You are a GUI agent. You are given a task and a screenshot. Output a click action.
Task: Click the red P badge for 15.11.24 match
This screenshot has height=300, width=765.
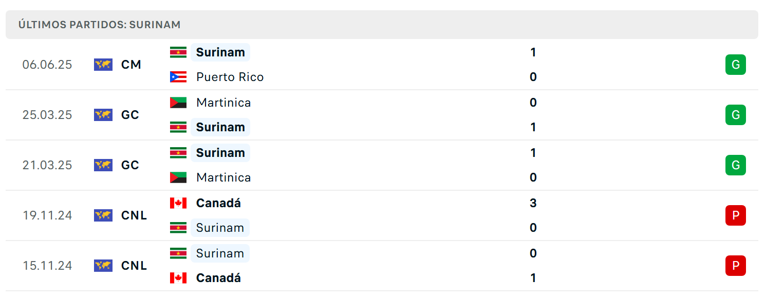pyautogui.click(x=736, y=266)
